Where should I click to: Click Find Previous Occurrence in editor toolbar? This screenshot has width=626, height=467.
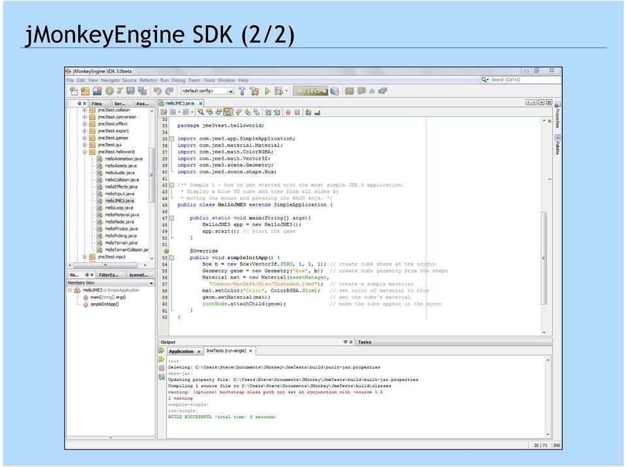point(209,112)
